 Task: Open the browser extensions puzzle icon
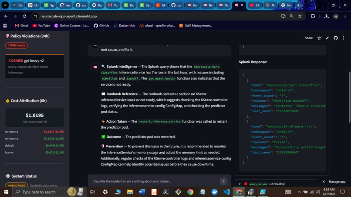[x=313, y=16]
